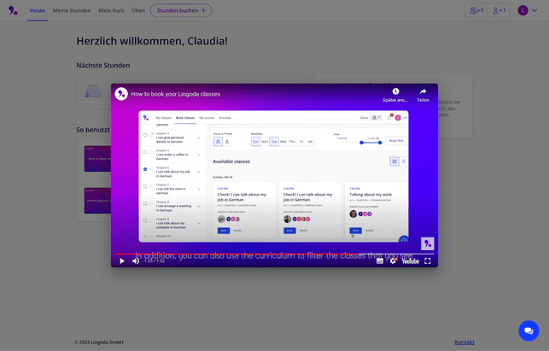Click the video progress bar
549x351 pixels.
[x=273, y=253]
